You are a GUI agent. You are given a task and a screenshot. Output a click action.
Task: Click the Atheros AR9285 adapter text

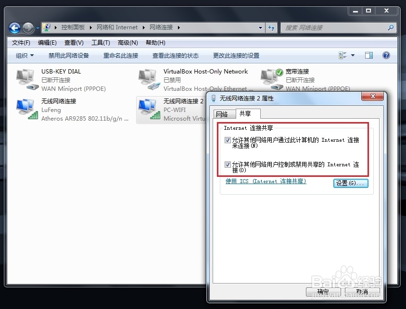[x=85, y=118]
